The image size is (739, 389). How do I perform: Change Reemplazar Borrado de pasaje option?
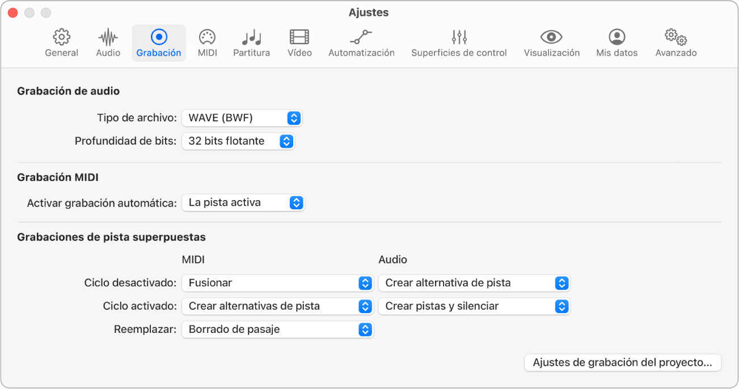pyautogui.click(x=277, y=329)
